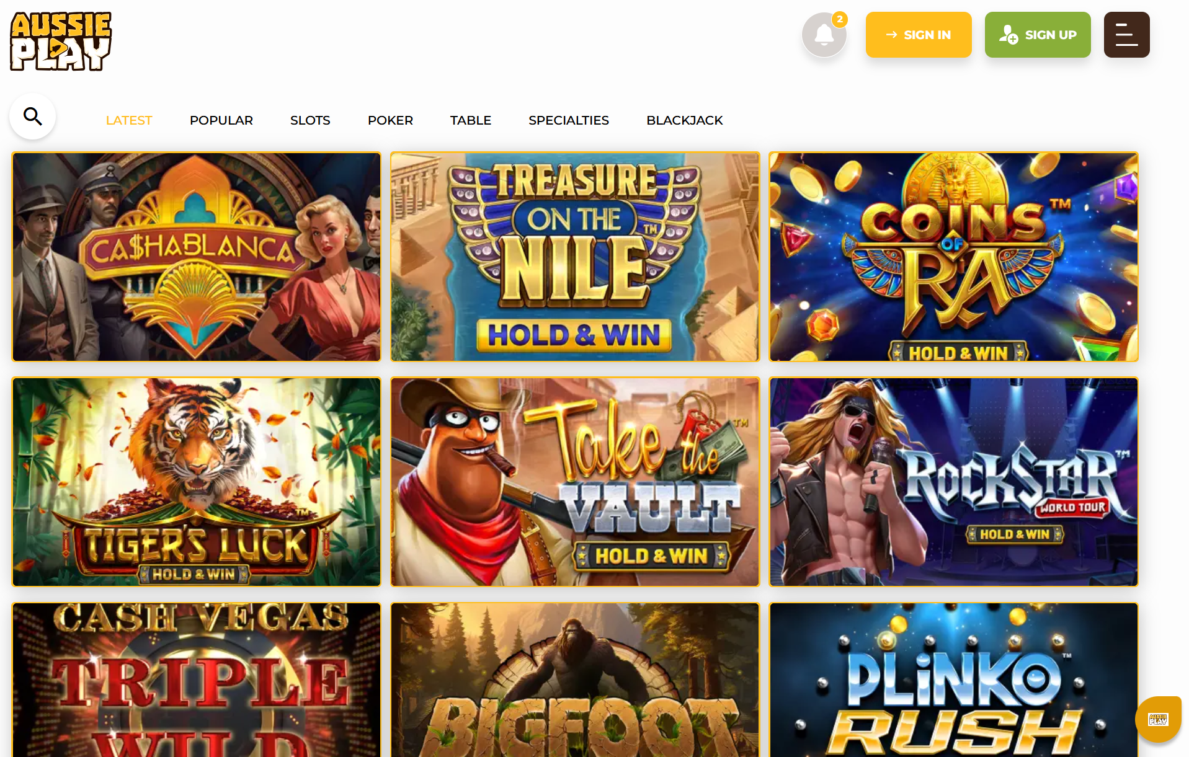Switch to the BLACKJACK tab

[685, 120]
